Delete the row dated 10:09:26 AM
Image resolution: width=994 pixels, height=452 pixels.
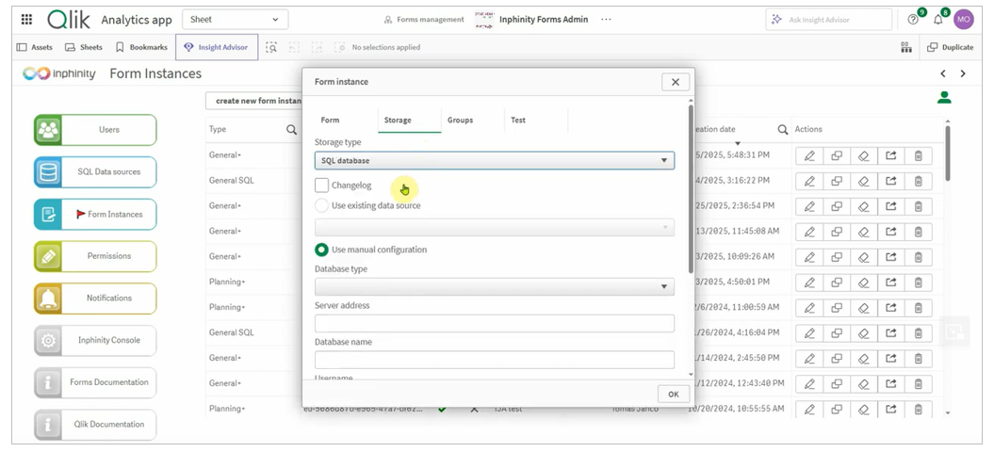[918, 257]
